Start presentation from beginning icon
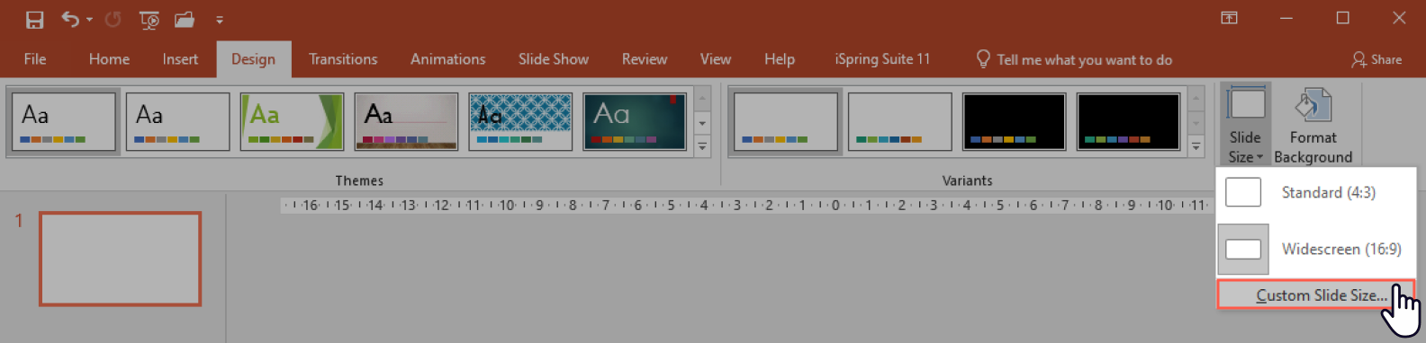The height and width of the screenshot is (343, 1426). [149, 19]
